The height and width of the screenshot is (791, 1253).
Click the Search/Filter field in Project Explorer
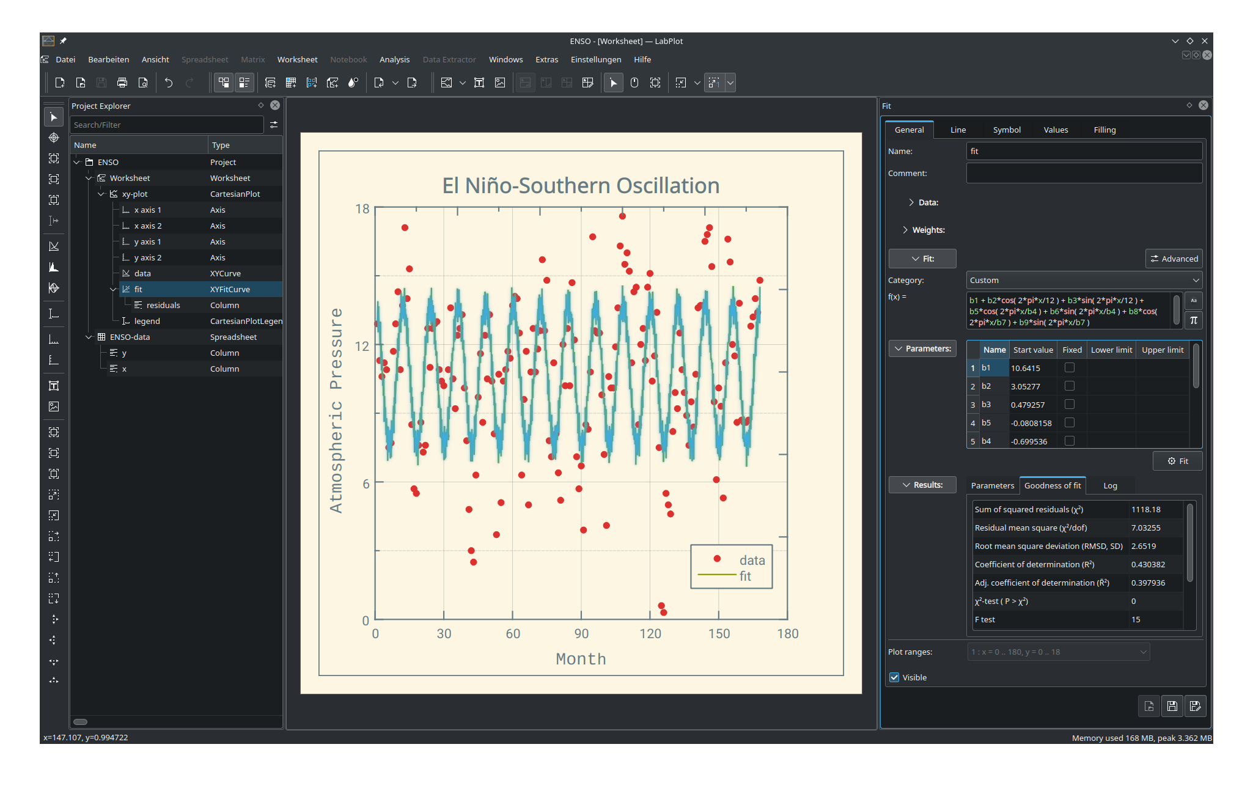(166, 125)
